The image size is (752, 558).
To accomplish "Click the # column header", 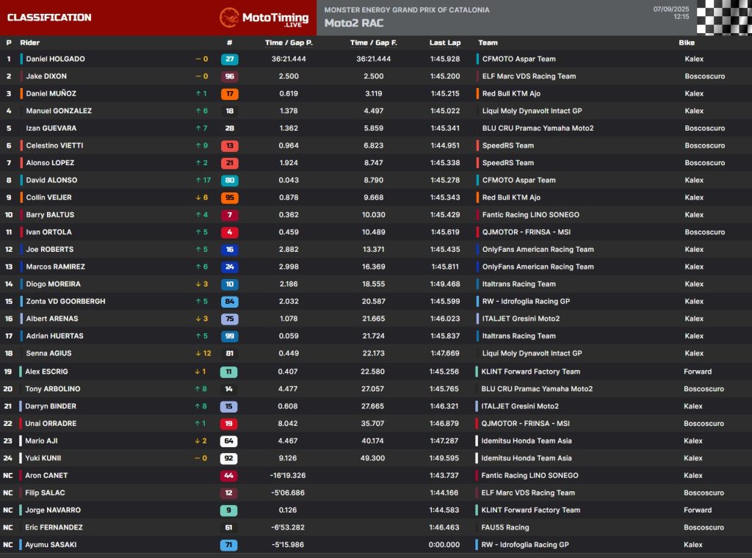I will point(230,43).
